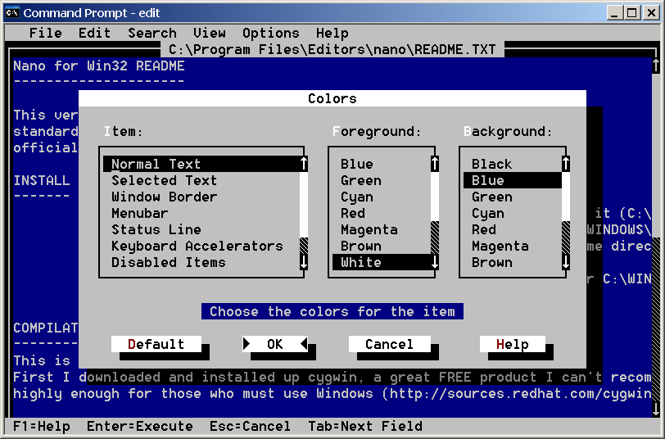The width and height of the screenshot is (665, 439).
Task: Open the File menu
Action: [45, 34]
